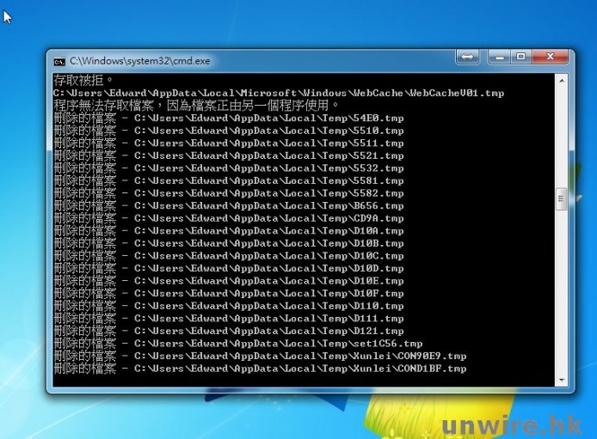Click the double-arrow button in title bar
Viewport: 597px width, 439px height.
coord(467,57)
